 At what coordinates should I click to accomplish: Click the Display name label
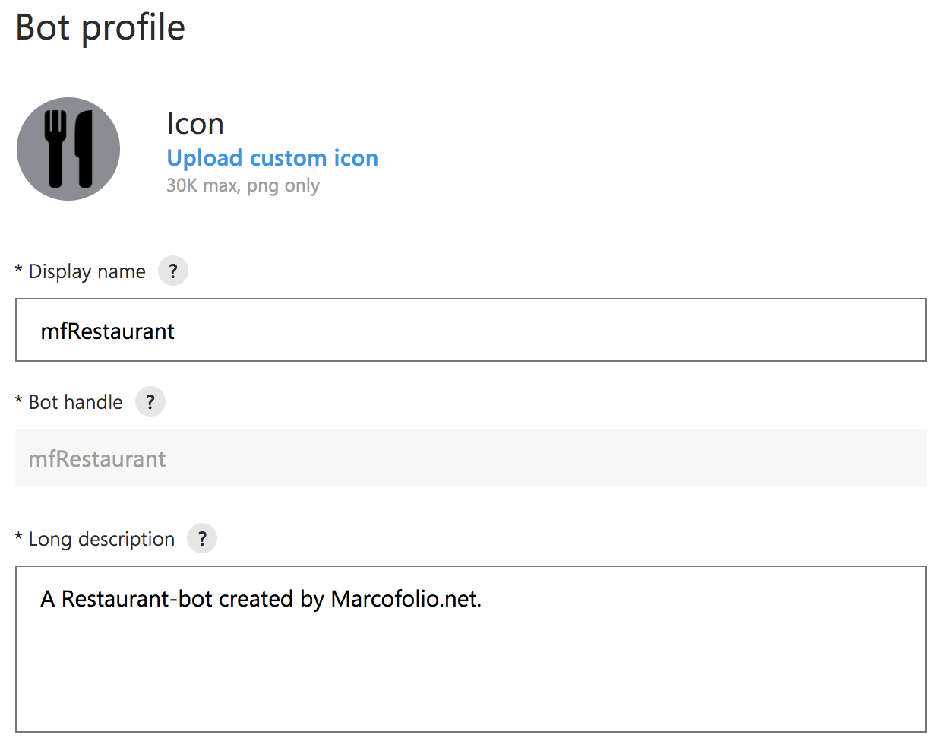(x=87, y=271)
